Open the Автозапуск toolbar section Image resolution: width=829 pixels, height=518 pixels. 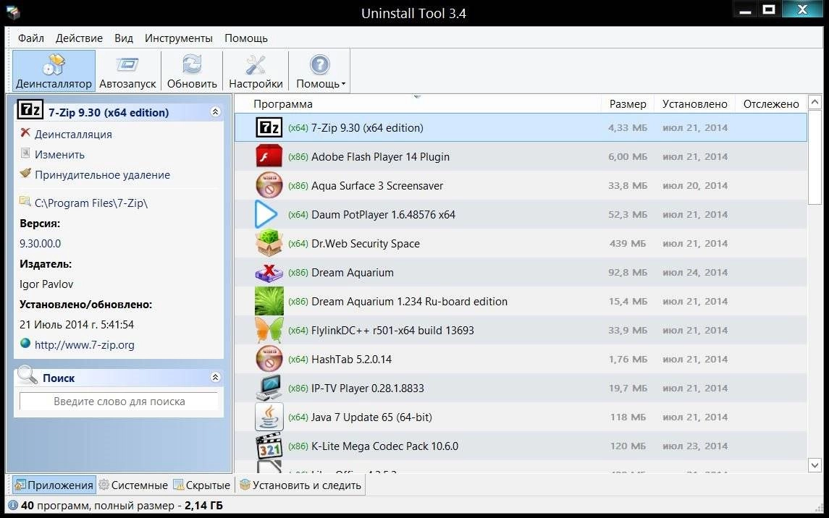[127, 72]
